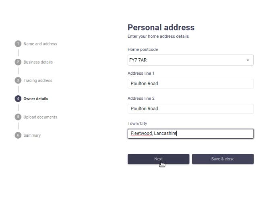Go to Name and address step
277x197 pixels.
tap(40, 44)
